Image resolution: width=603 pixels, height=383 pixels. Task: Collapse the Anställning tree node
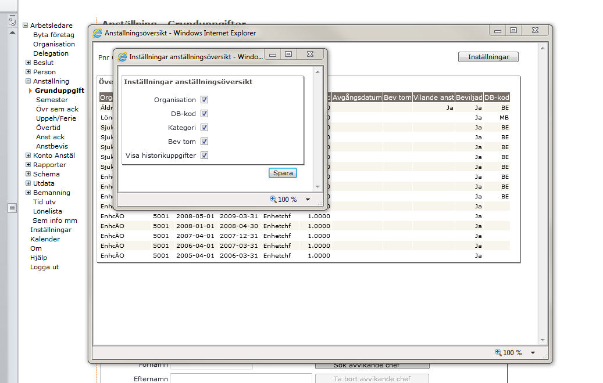[28, 81]
